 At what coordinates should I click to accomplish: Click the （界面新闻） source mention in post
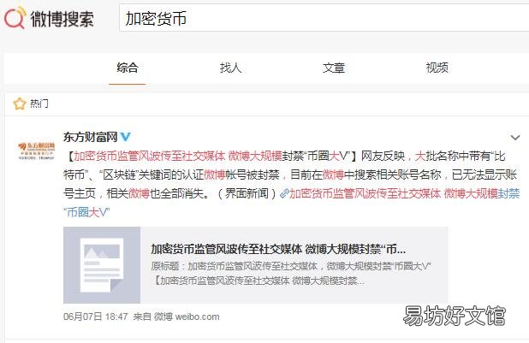(247, 193)
